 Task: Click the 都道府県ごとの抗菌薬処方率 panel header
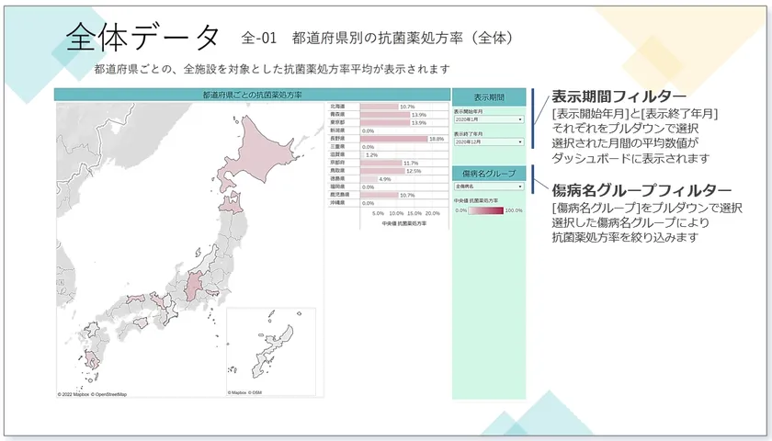(x=252, y=95)
